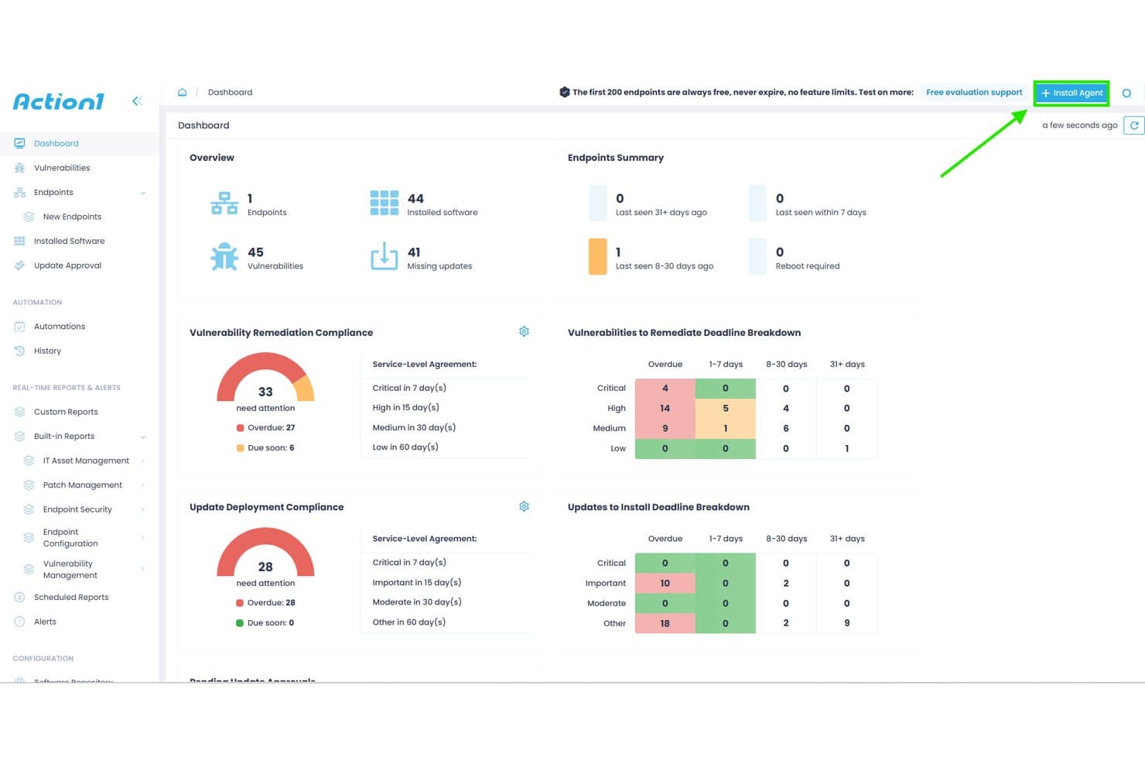Expand Patch Management reports
Image resolution: width=1145 pixels, height=764 pixels.
click(143, 485)
